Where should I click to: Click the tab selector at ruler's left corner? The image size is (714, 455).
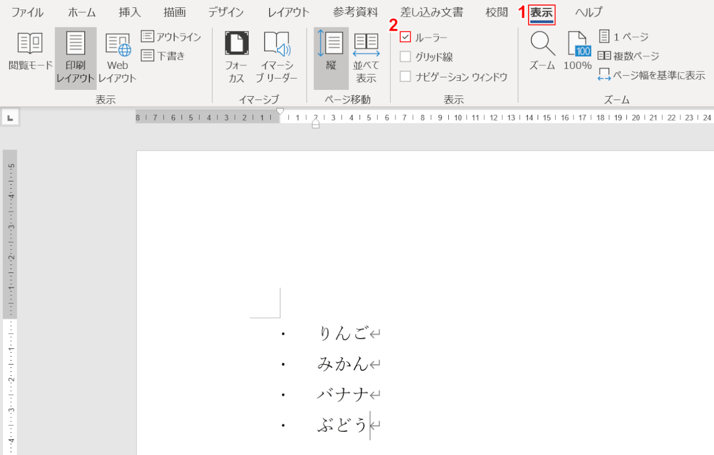pyautogui.click(x=10, y=118)
